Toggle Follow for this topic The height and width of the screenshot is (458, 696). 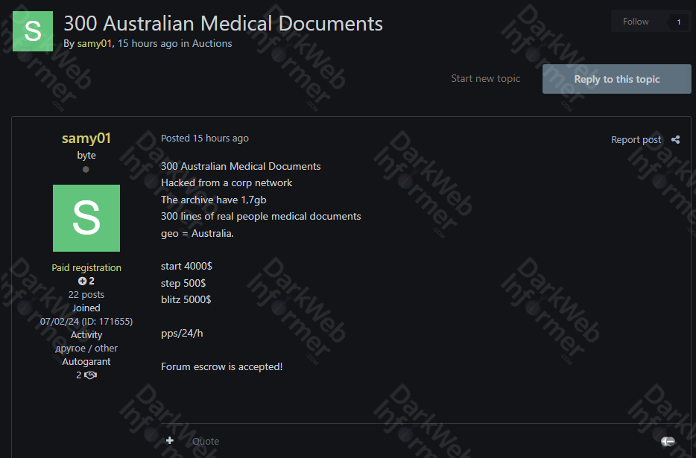click(x=636, y=22)
